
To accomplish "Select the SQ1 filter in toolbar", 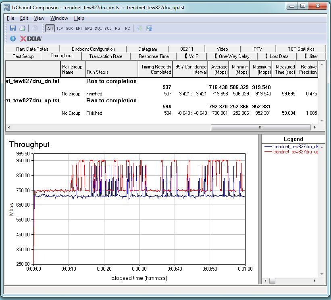I will coord(98,28).
